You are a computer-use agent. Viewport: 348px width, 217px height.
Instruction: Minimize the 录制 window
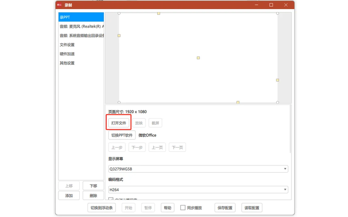click(x=257, y=5)
